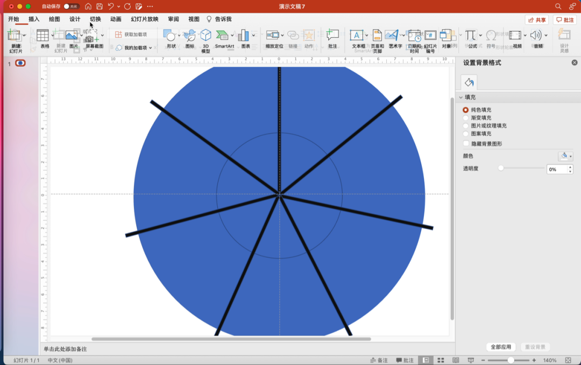Click the 共享 (Share) button
The width and height of the screenshot is (581, 365).
coord(536,20)
